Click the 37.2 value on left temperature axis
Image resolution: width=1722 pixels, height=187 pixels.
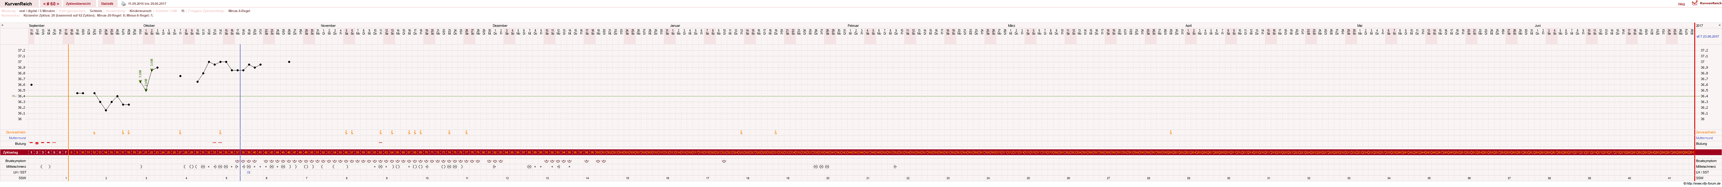[21, 50]
